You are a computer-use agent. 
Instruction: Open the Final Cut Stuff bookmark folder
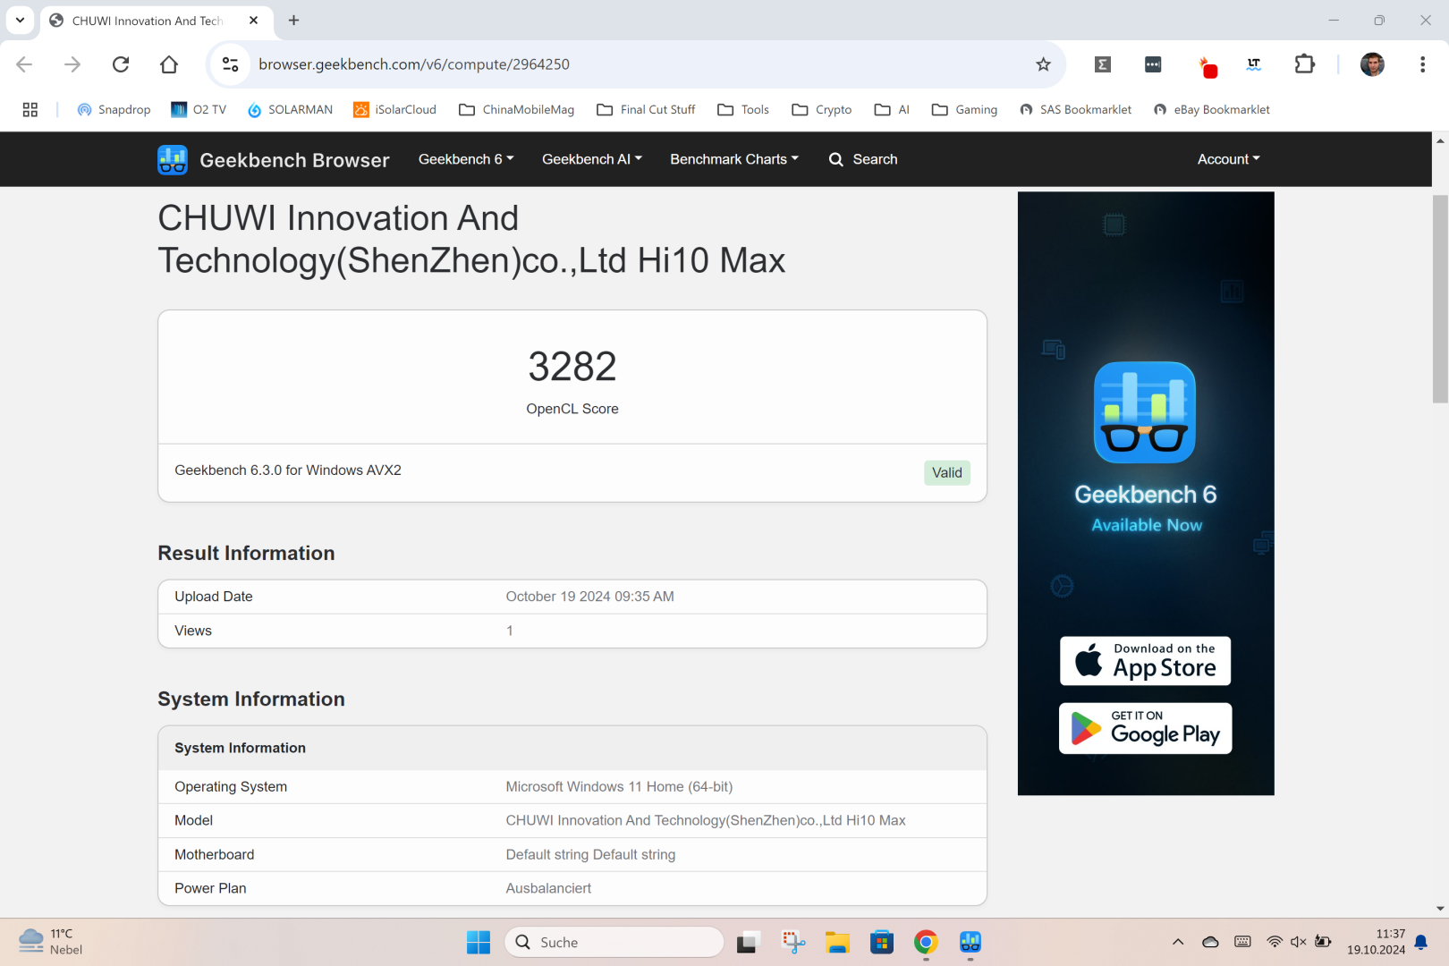tap(646, 110)
